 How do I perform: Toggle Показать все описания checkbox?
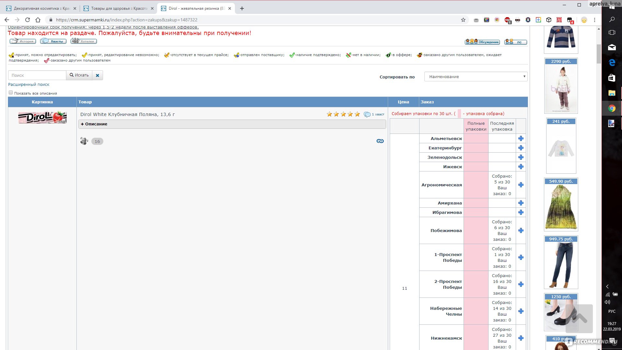point(11,93)
